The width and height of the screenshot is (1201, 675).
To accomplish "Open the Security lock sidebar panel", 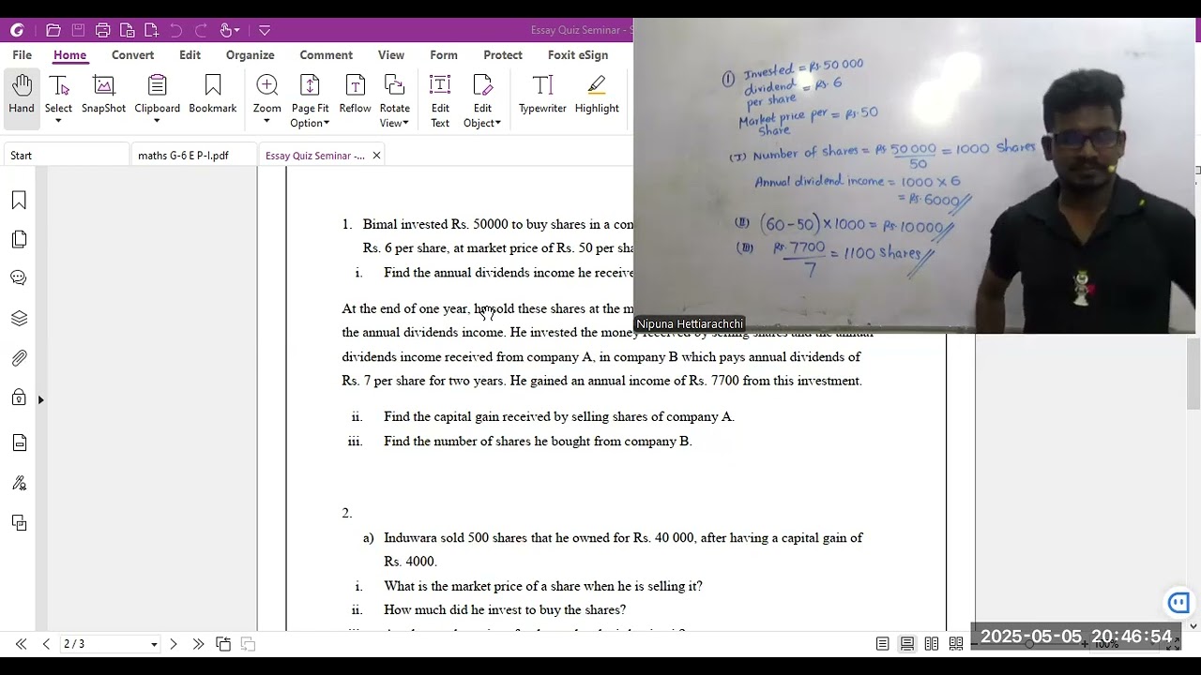I will pyautogui.click(x=19, y=398).
